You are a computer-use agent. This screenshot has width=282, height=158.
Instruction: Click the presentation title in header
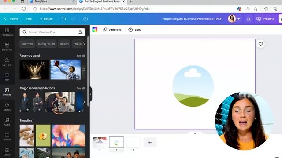coord(192,18)
